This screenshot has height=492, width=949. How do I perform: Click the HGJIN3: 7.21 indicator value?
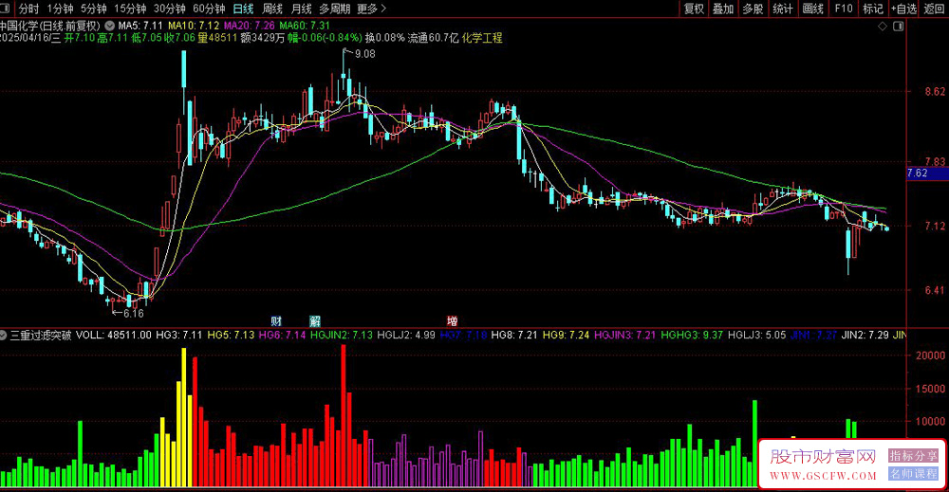(x=625, y=335)
